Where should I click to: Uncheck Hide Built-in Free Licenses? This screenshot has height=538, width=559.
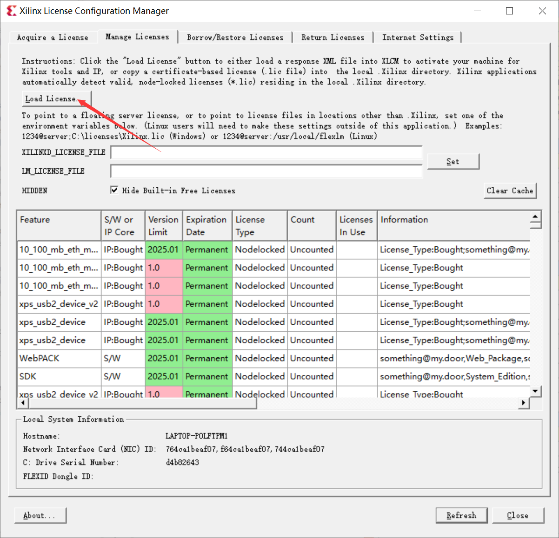pos(114,190)
